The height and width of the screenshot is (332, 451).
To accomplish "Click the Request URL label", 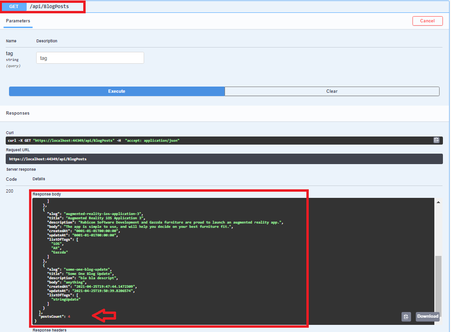I will coord(18,150).
